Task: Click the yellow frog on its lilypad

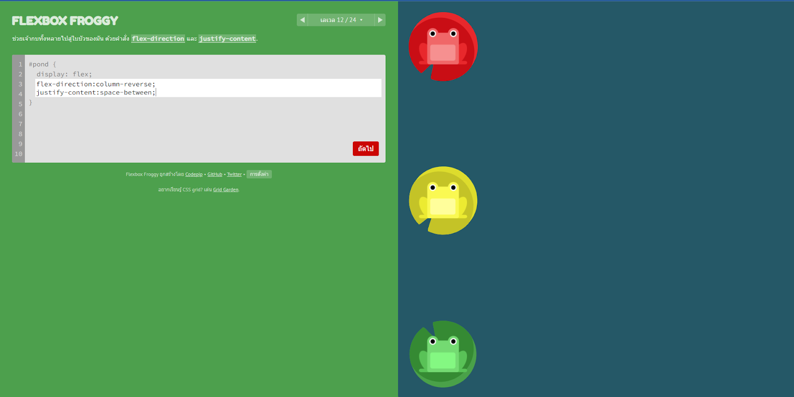Action: pyautogui.click(x=443, y=200)
